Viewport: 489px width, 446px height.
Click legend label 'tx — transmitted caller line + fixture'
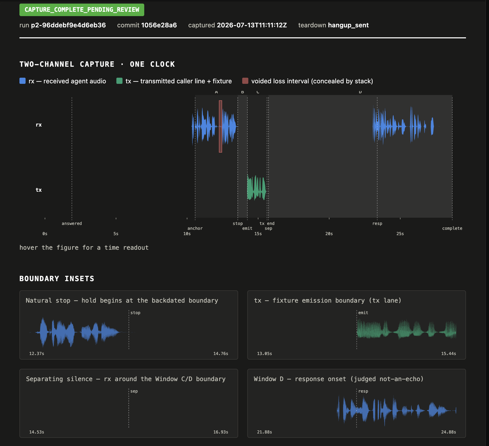(x=179, y=81)
